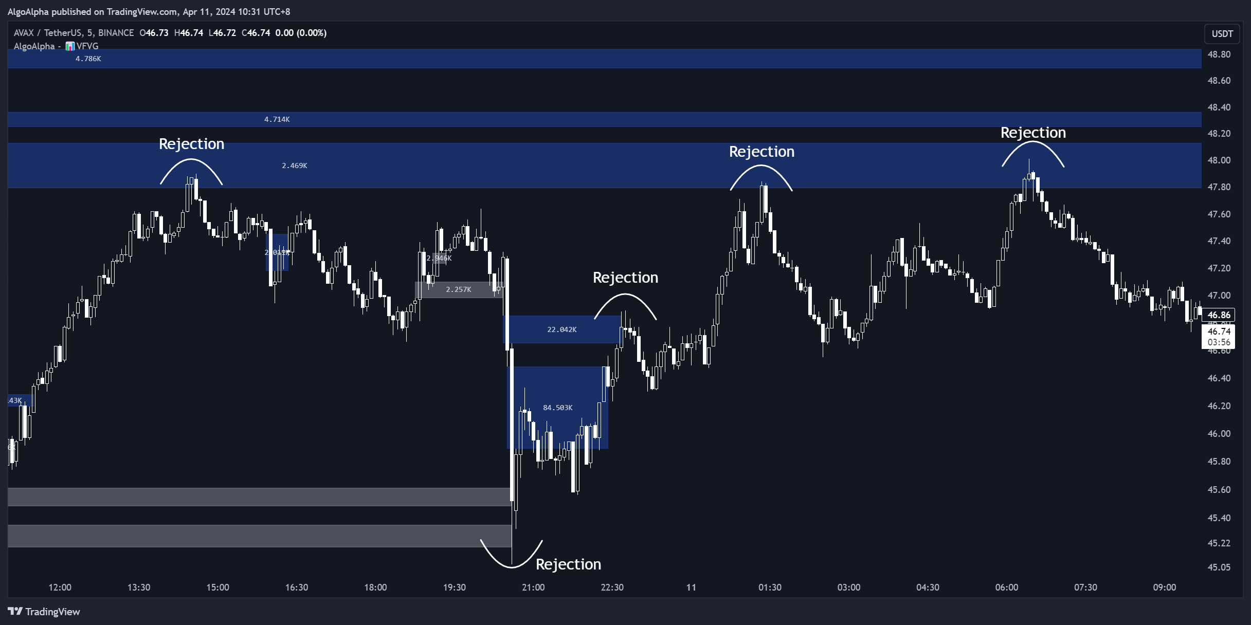
Task: Click the 45.22 price axis label
Action: [x=1219, y=543]
